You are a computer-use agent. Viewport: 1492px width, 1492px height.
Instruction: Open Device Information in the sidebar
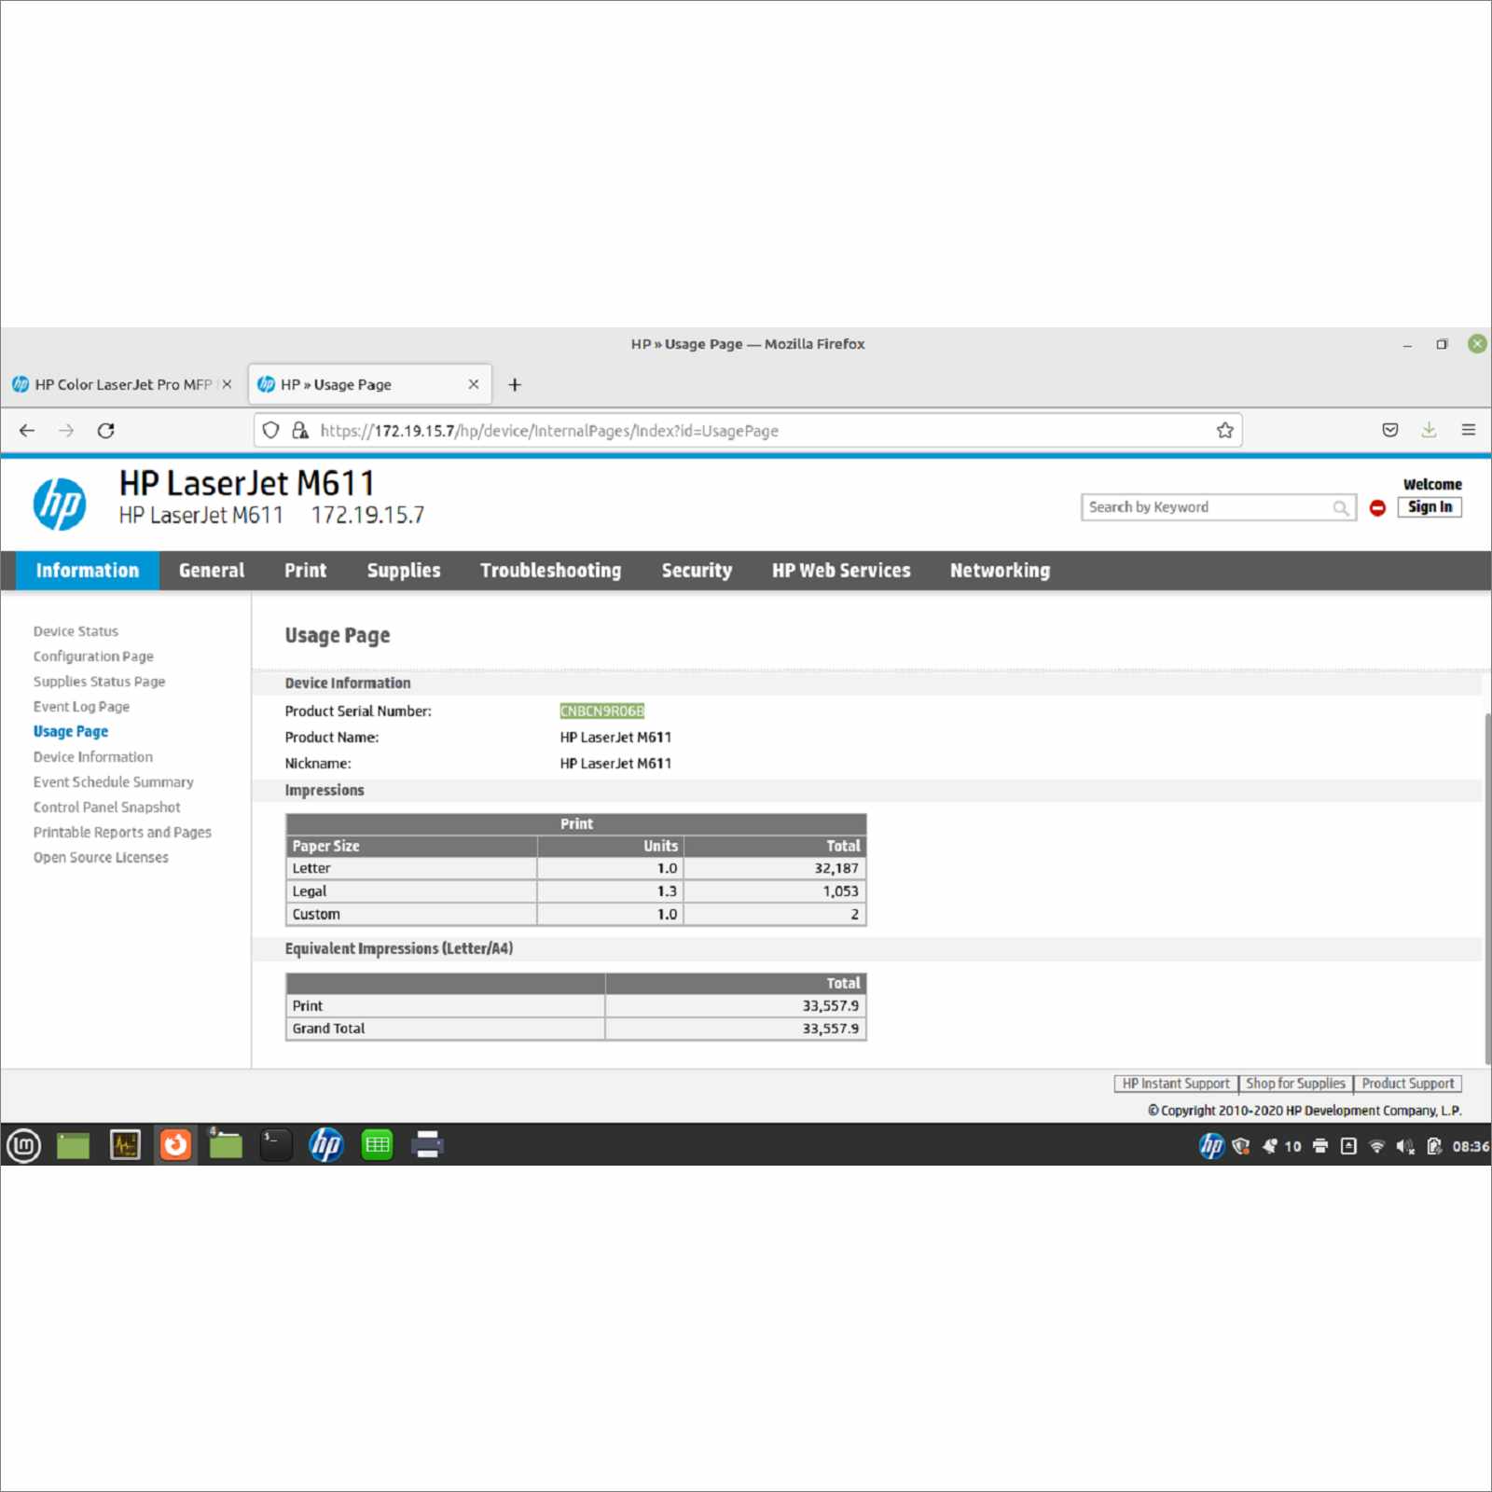[93, 757]
